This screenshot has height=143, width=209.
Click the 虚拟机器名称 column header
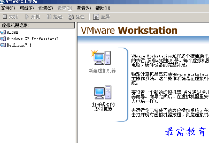37,25
